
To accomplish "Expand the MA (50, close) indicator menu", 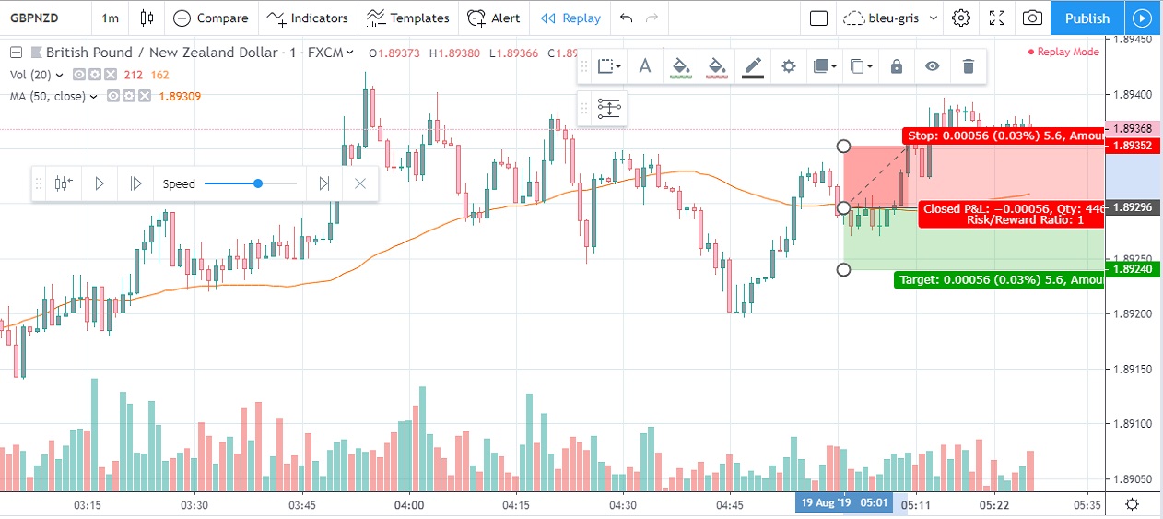I will click(94, 96).
